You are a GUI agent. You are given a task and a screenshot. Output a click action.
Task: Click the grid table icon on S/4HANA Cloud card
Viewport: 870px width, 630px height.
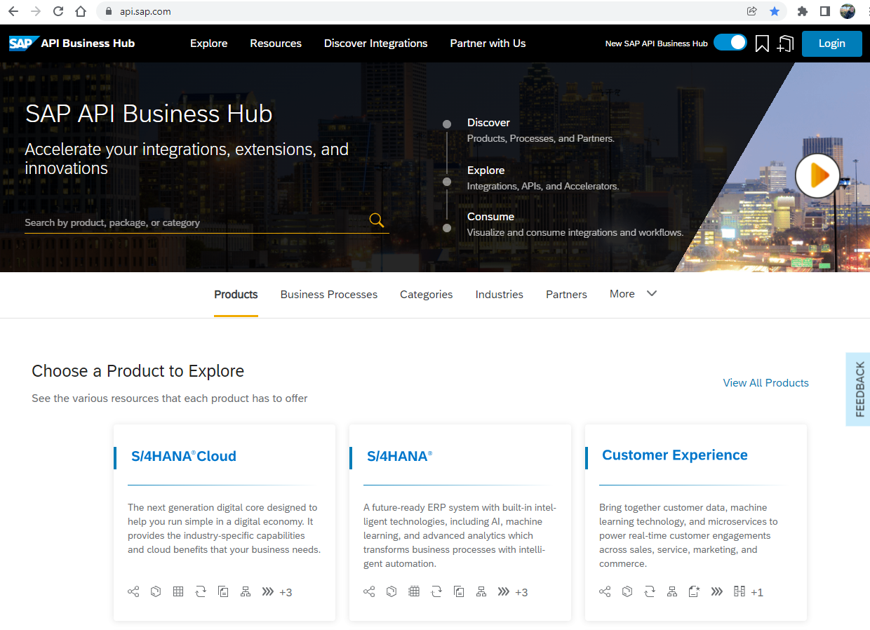tap(178, 591)
